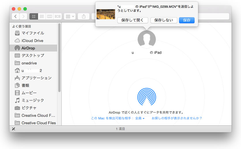Screen dimensions: 241x149
Task: Open the item arrangement dropdown
Action: [70, 16]
